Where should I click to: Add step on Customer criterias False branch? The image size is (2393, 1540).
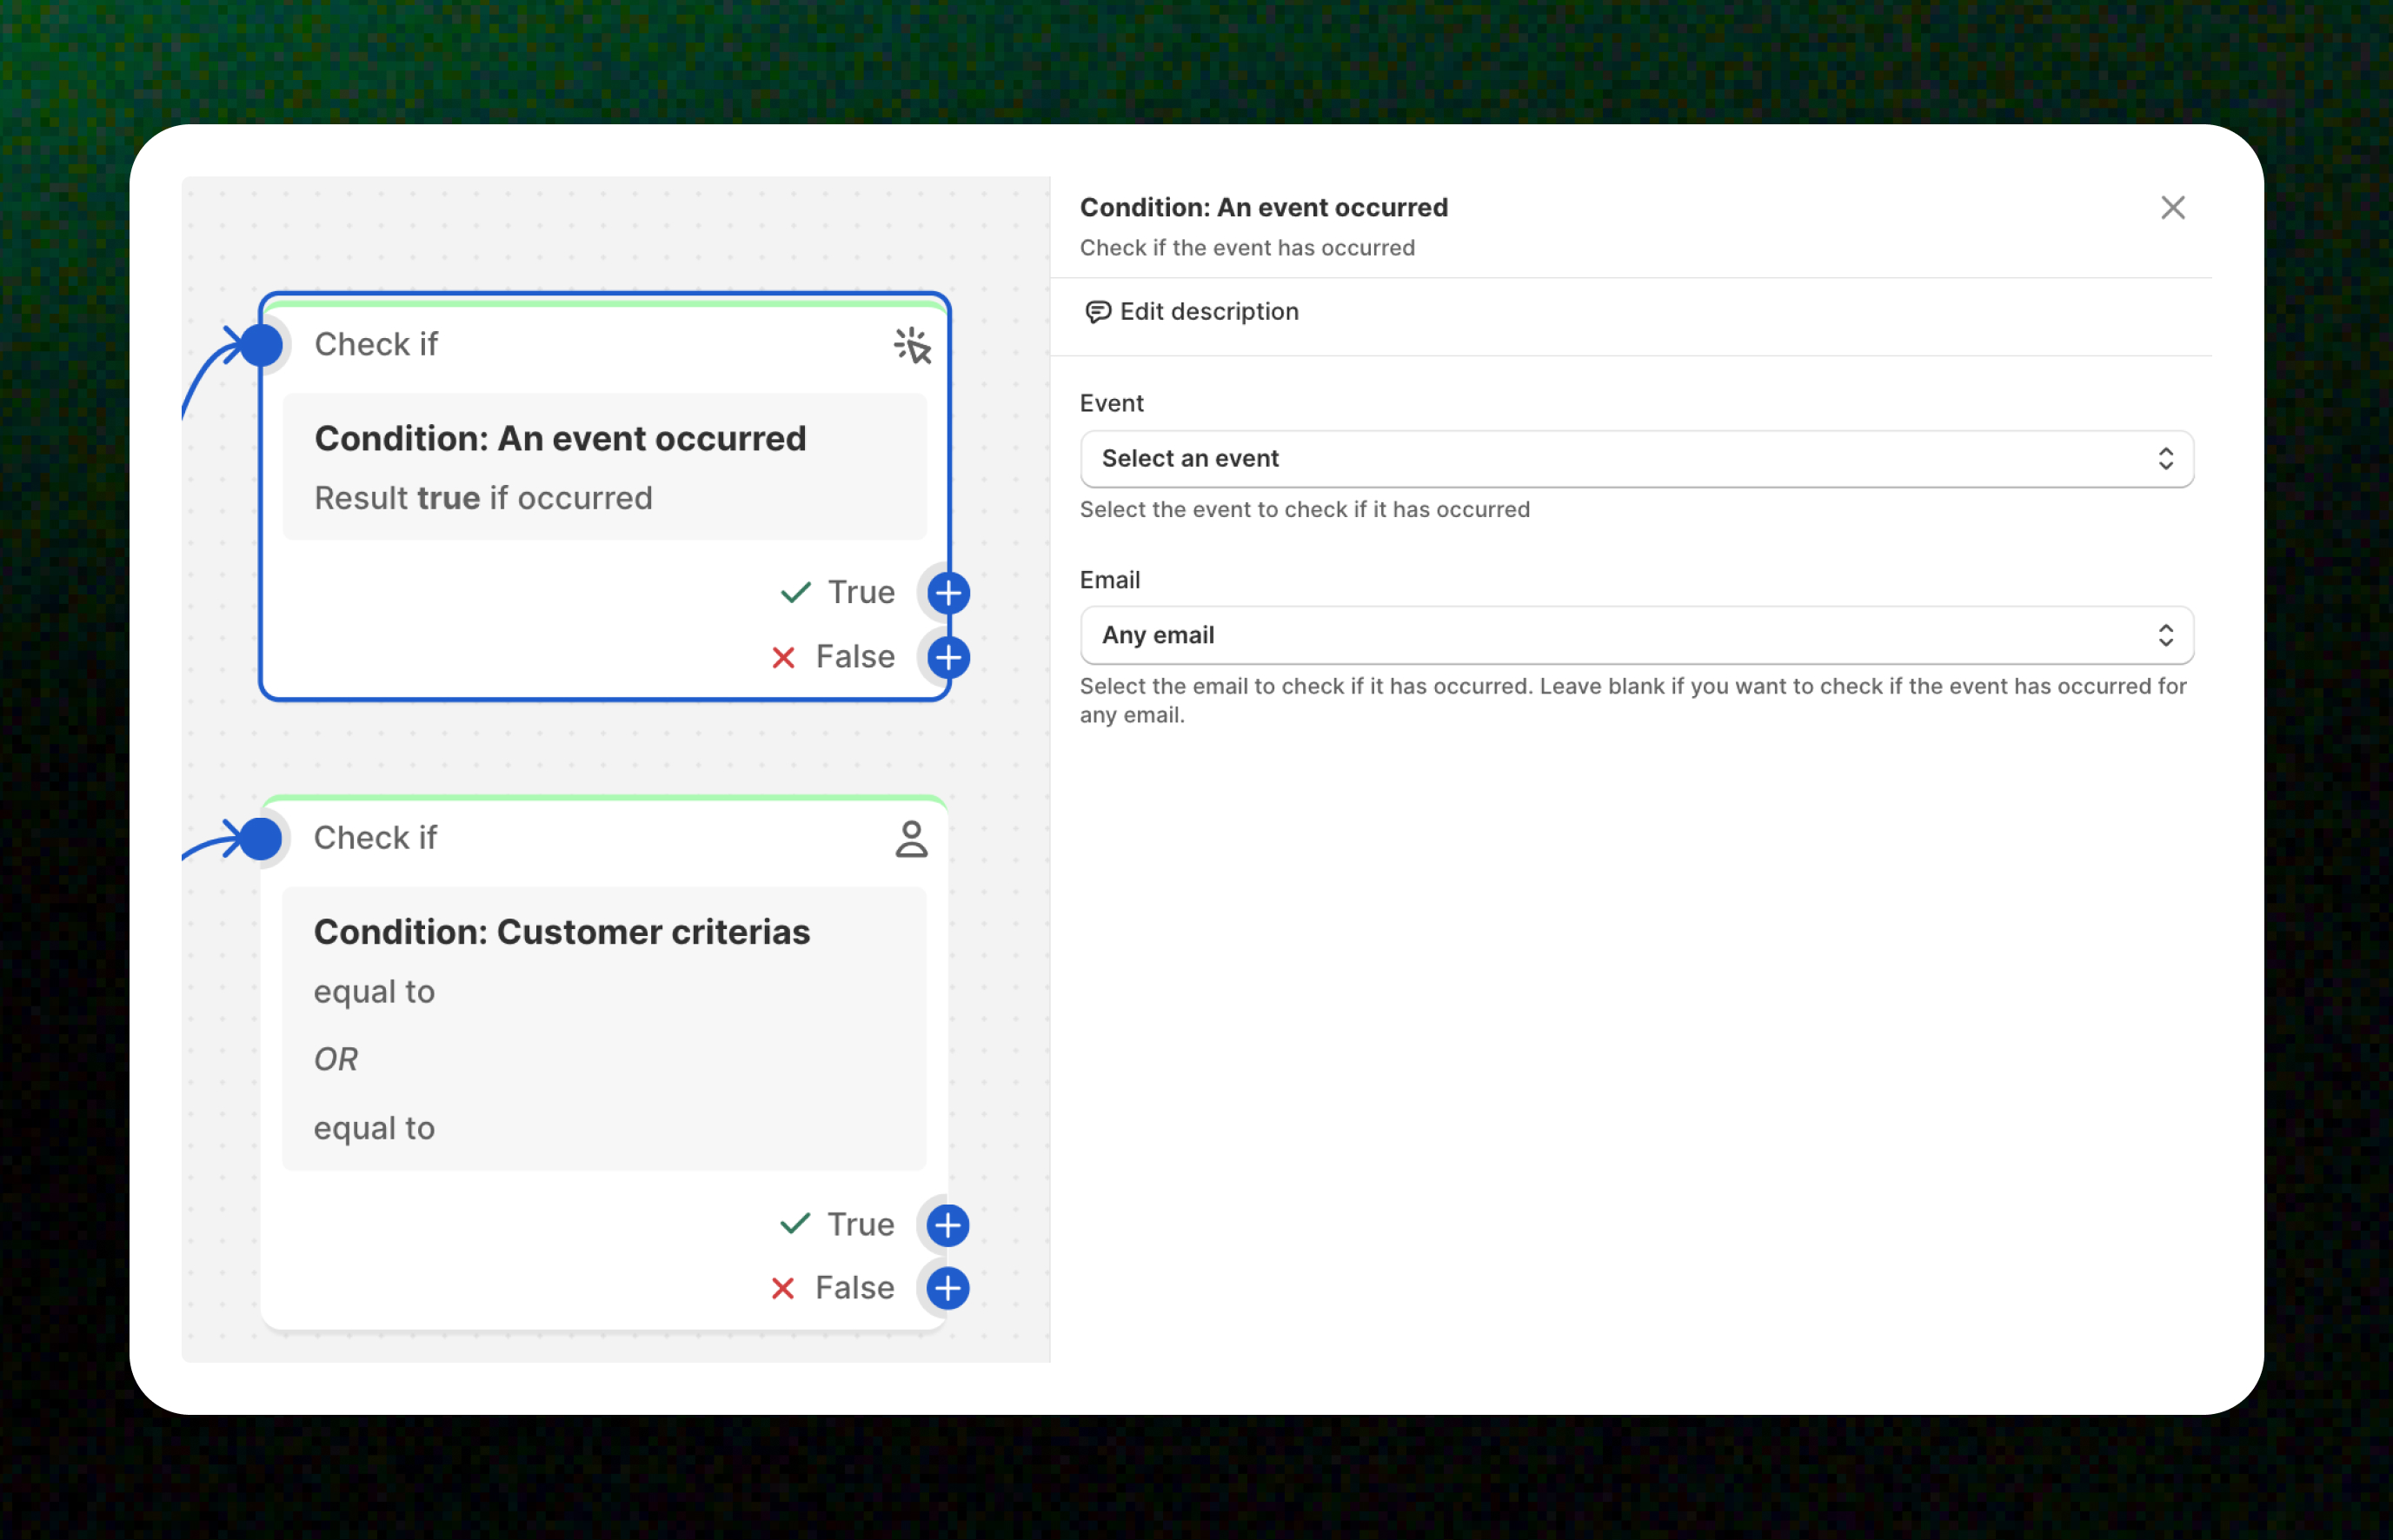click(x=947, y=1288)
